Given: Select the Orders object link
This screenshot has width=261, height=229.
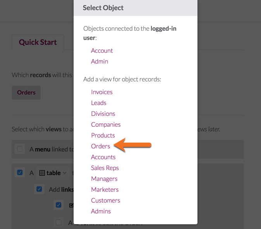Looking at the screenshot, I should tap(101, 146).
